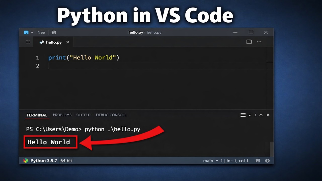Switch to the TERMINAL panel tab
The image size is (322, 181).
[x=37, y=115]
